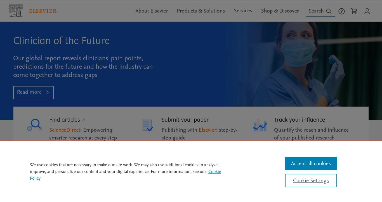Click the magnifier icon in Search button
382x202 pixels.
[x=329, y=11]
